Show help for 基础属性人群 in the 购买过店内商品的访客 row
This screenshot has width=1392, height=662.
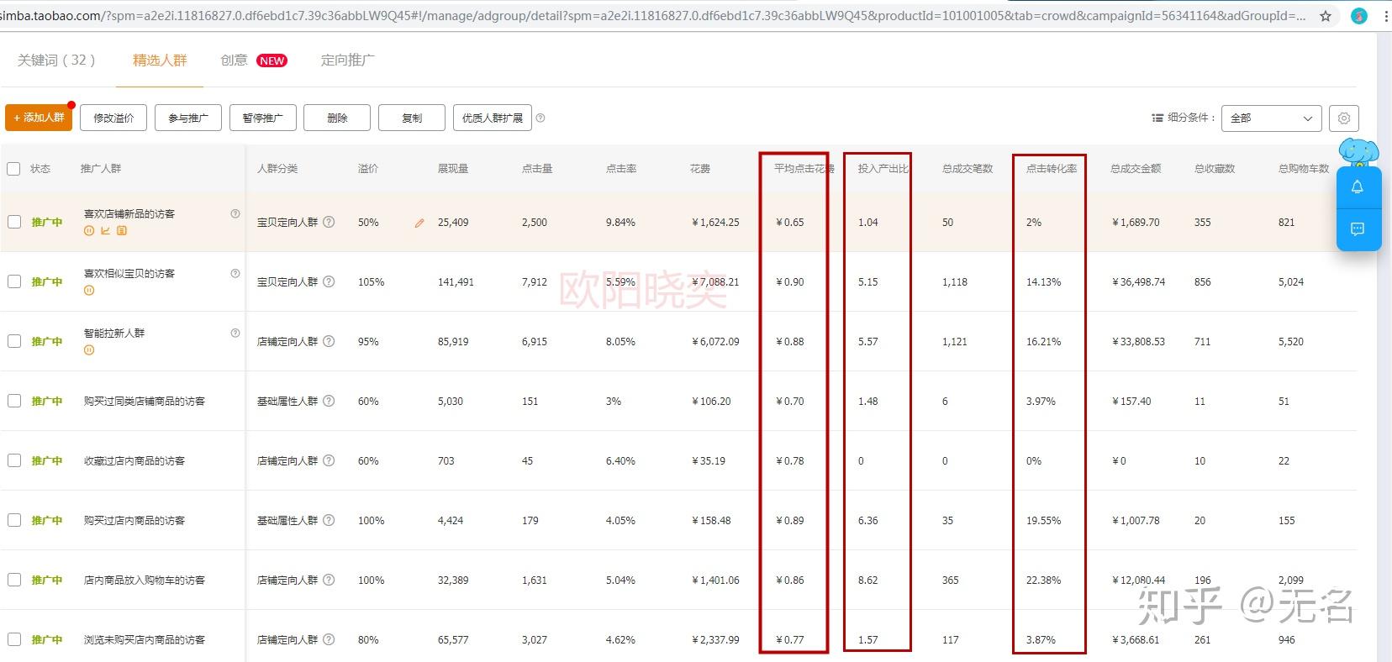point(329,520)
